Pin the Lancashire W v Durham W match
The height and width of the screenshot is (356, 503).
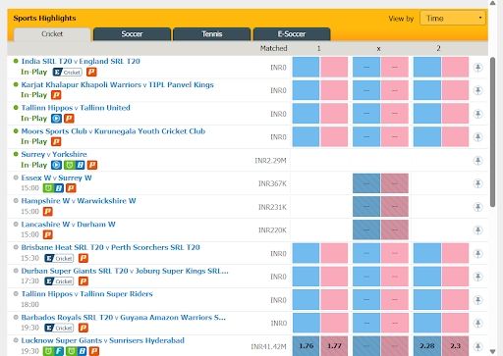(x=477, y=230)
